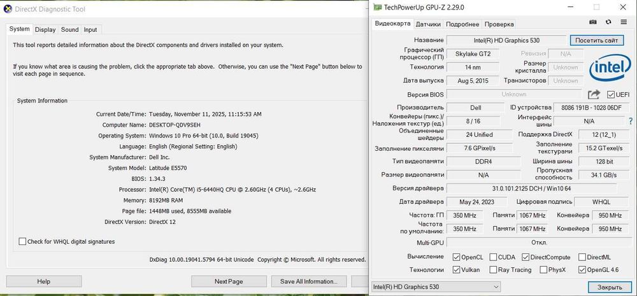
Task: Click 34.1 GB/s bandwidth field
Action: 604,175
